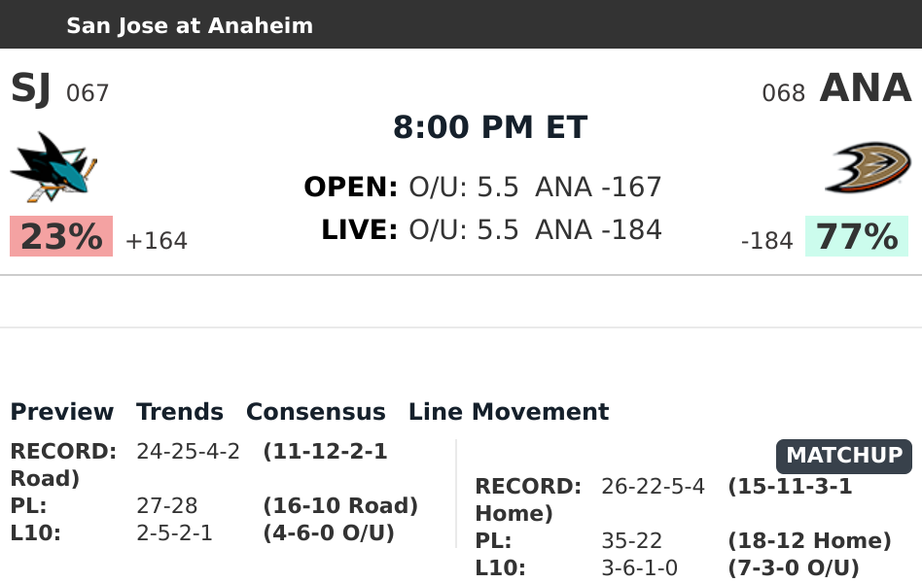The width and height of the screenshot is (922, 583).
Task: Click the OPEN odds line
Action: click(482, 187)
